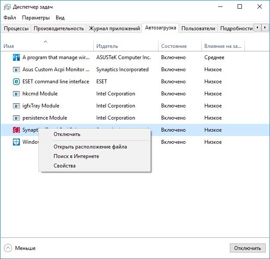Click the ASUS wireless manager program icon
Viewport: 270px width, 259px height.
pyautogui.click(x=16, y=57)
